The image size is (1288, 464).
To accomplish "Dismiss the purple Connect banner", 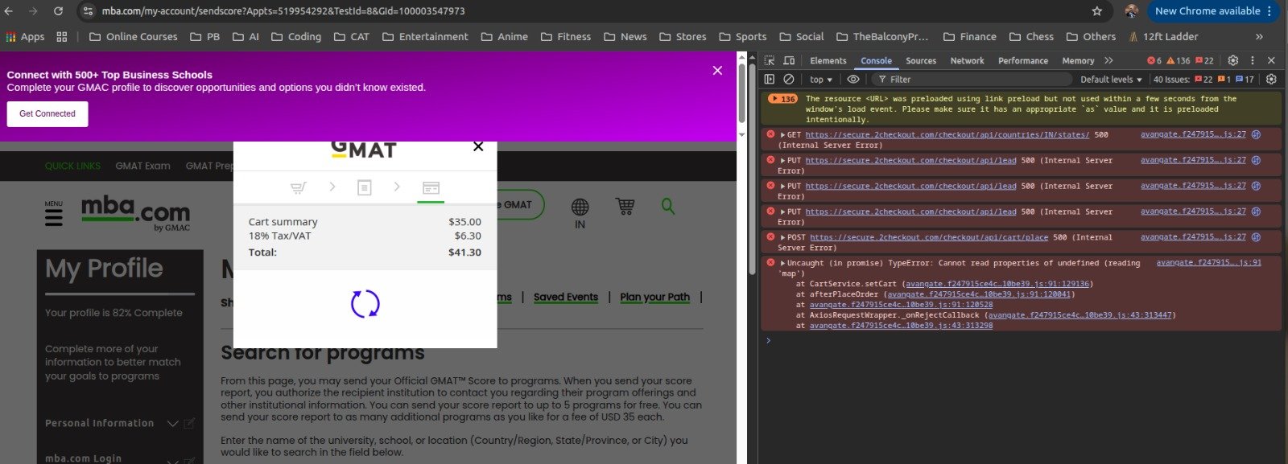I will [x=717, y=71].
